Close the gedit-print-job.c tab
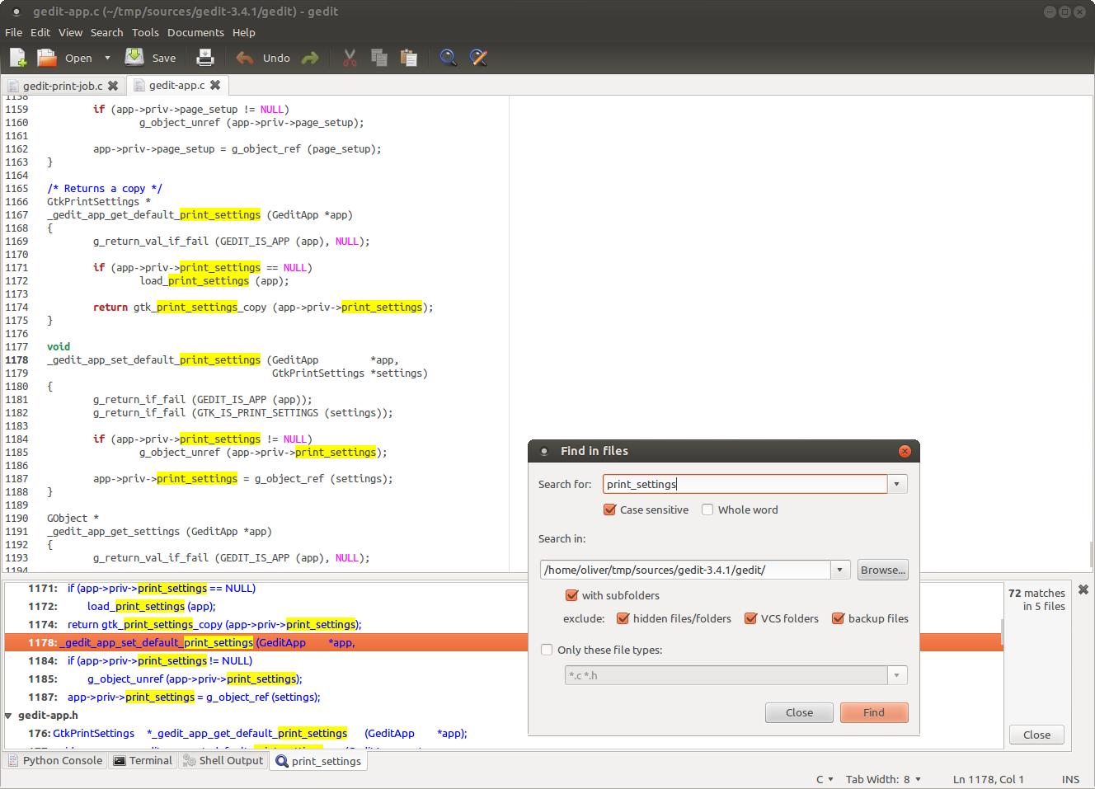The height and width of the screenshot is (789, 1095). tap(113, 86)
